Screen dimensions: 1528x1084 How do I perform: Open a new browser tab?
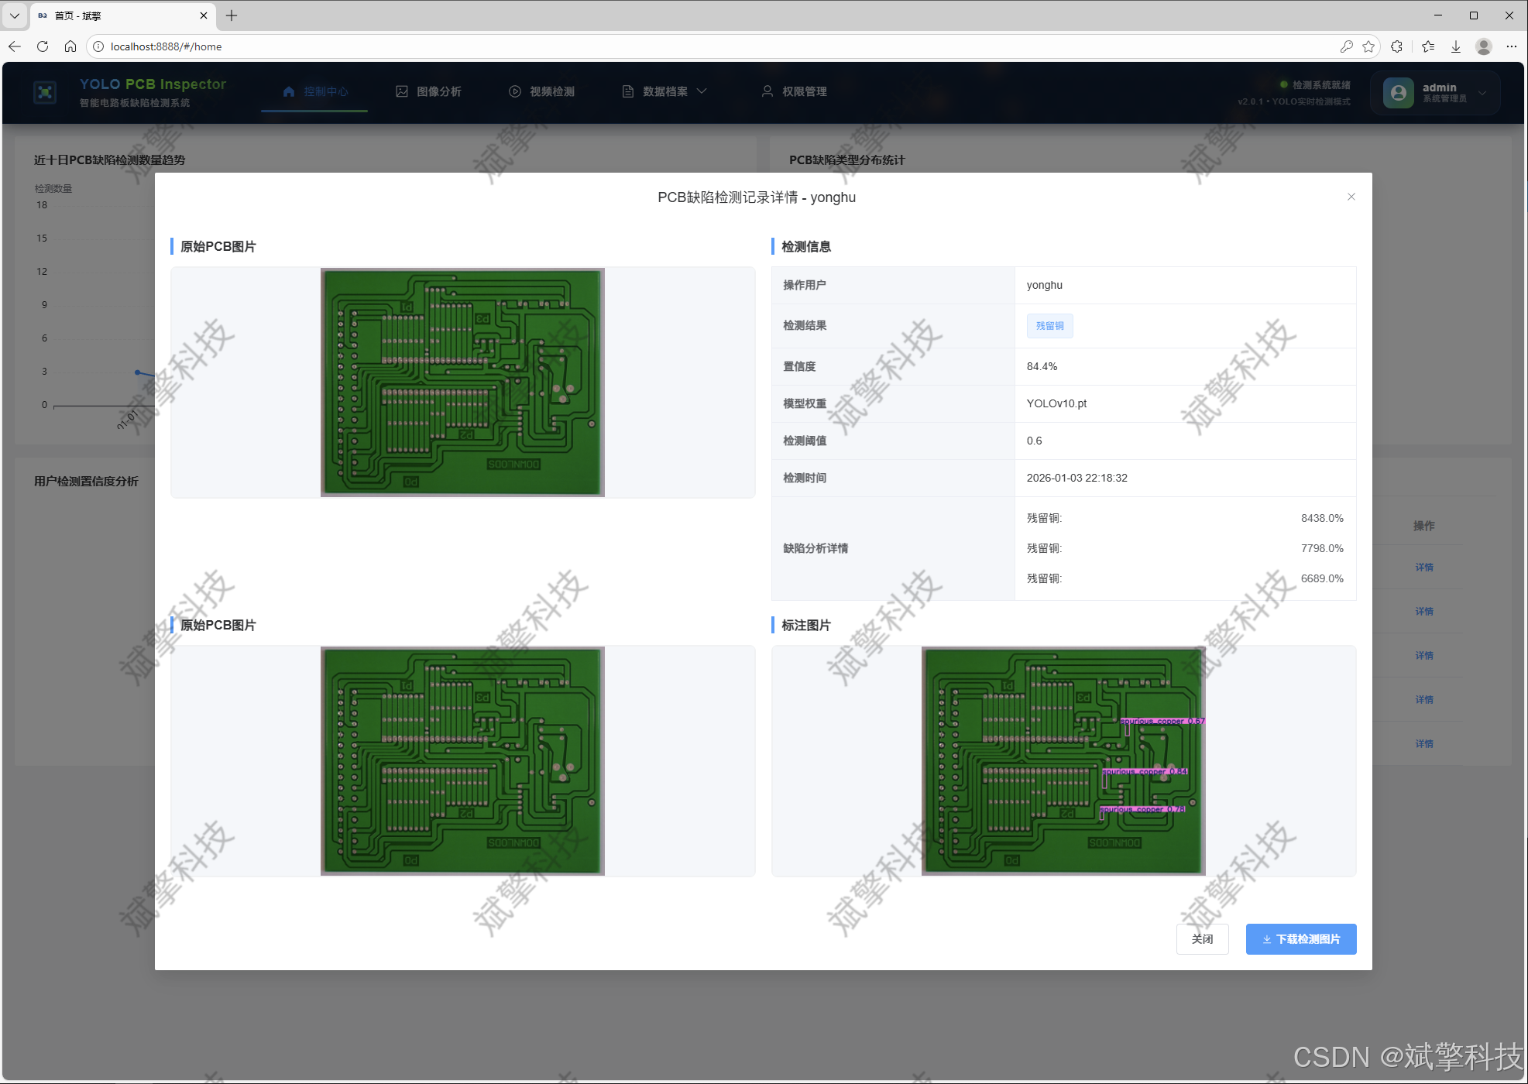click(232, 15)
